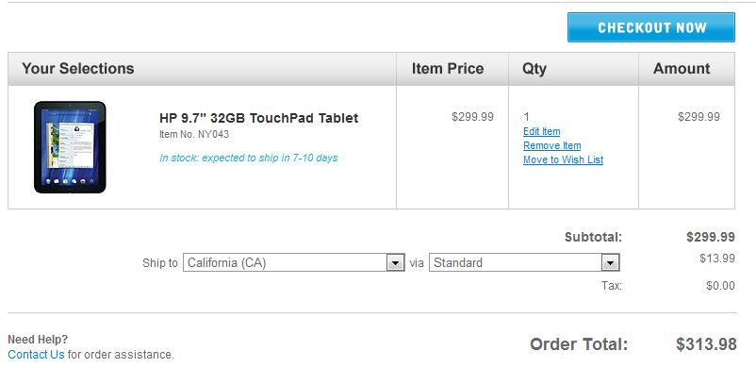Viewport: 756px width, 368px height.
Task: Select the Item No. NY043 text
Action: 194,135
